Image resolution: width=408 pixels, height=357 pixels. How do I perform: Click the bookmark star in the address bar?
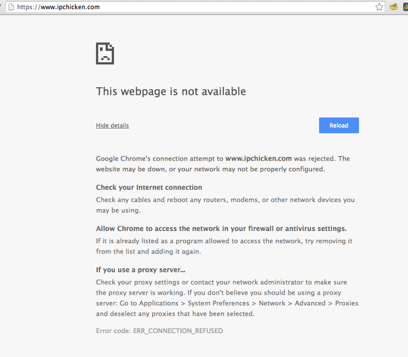tap(379, 7)
